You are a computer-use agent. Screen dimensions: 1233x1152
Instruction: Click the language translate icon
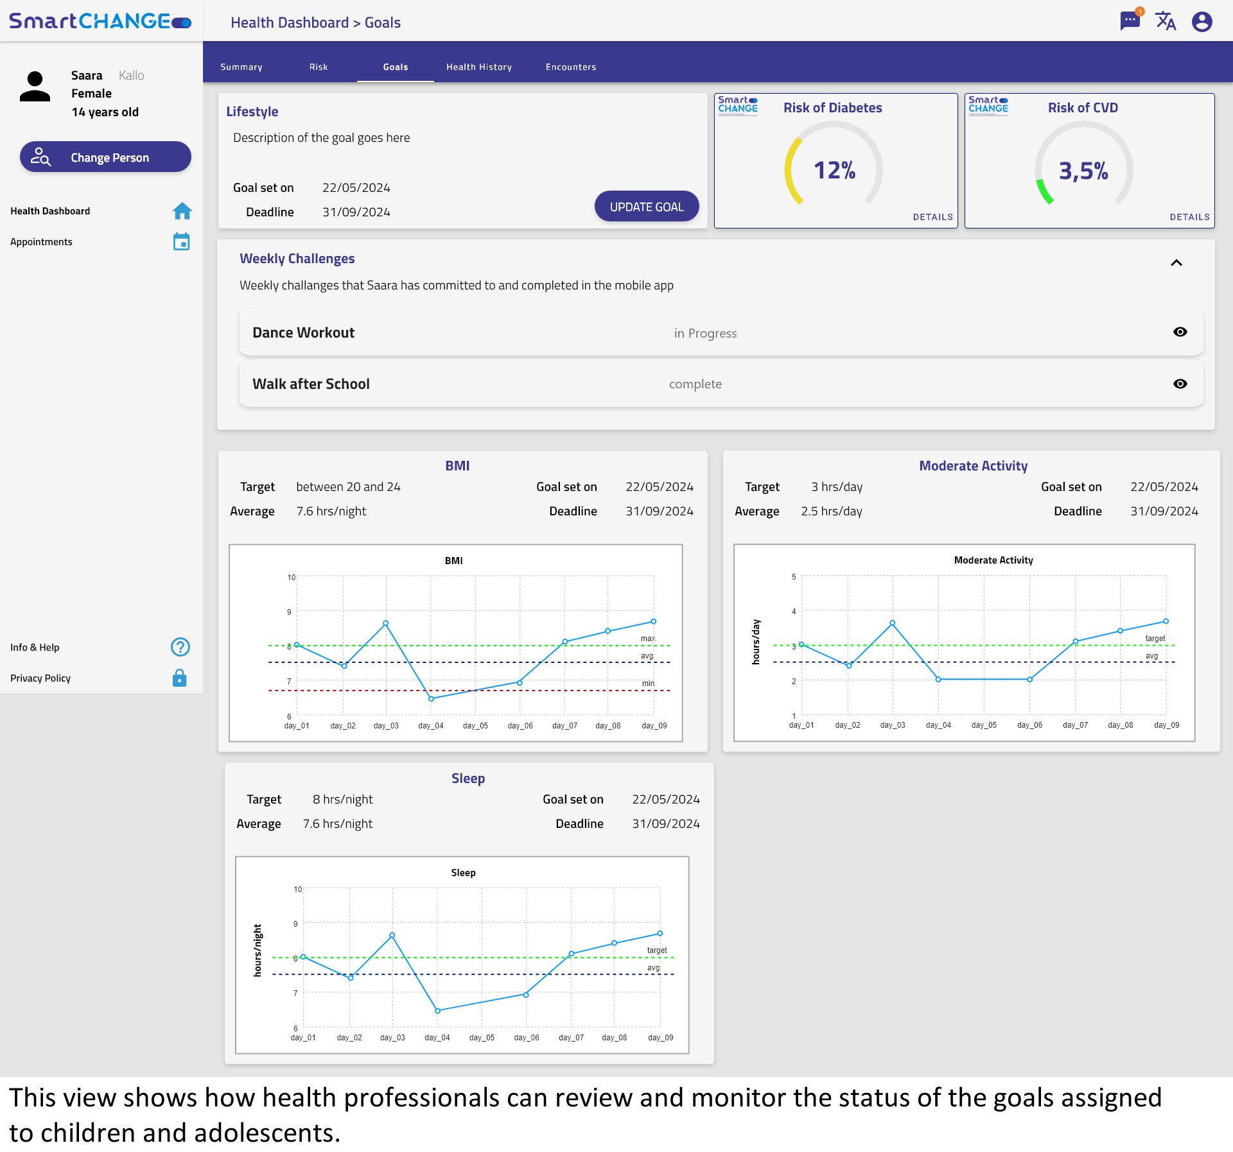click(1166, 21)
